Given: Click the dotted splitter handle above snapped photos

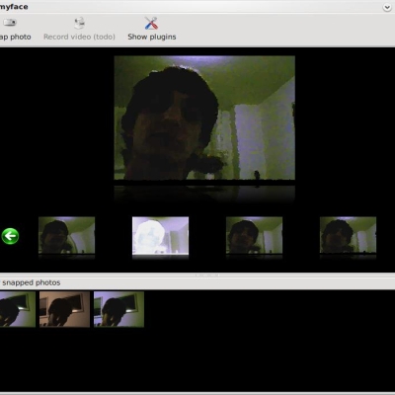Looking at the screenshot, I should point(206,275).
